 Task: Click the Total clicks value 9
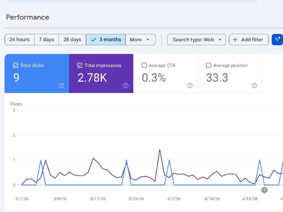pos(16,77)
